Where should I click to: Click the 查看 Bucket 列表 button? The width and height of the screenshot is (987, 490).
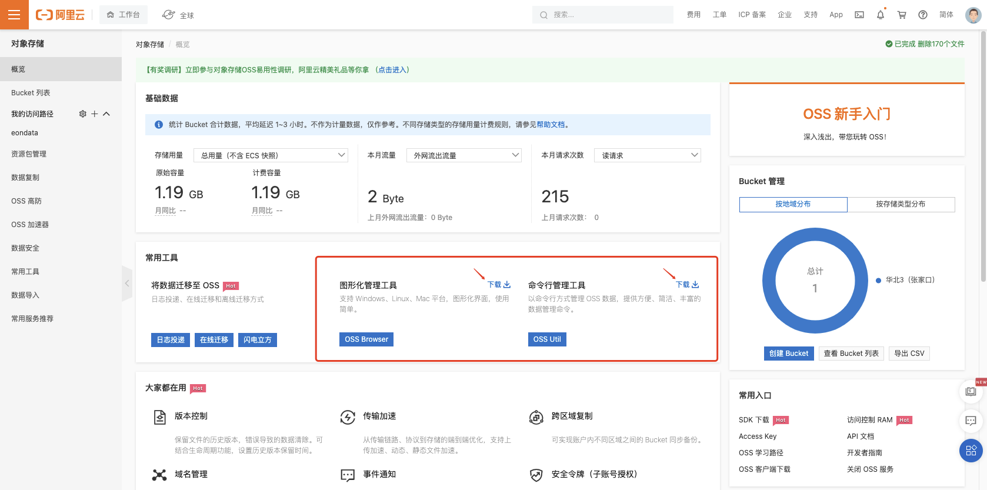(851, 354)
